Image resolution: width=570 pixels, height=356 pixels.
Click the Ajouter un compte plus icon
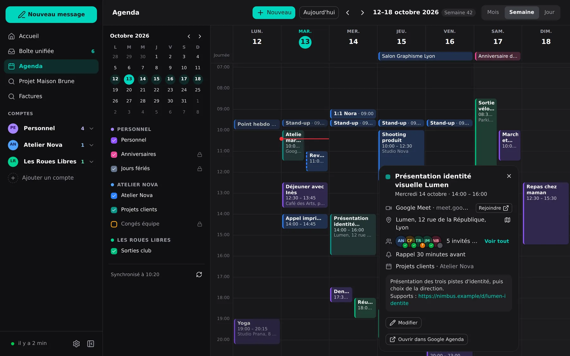pos(13,178)
